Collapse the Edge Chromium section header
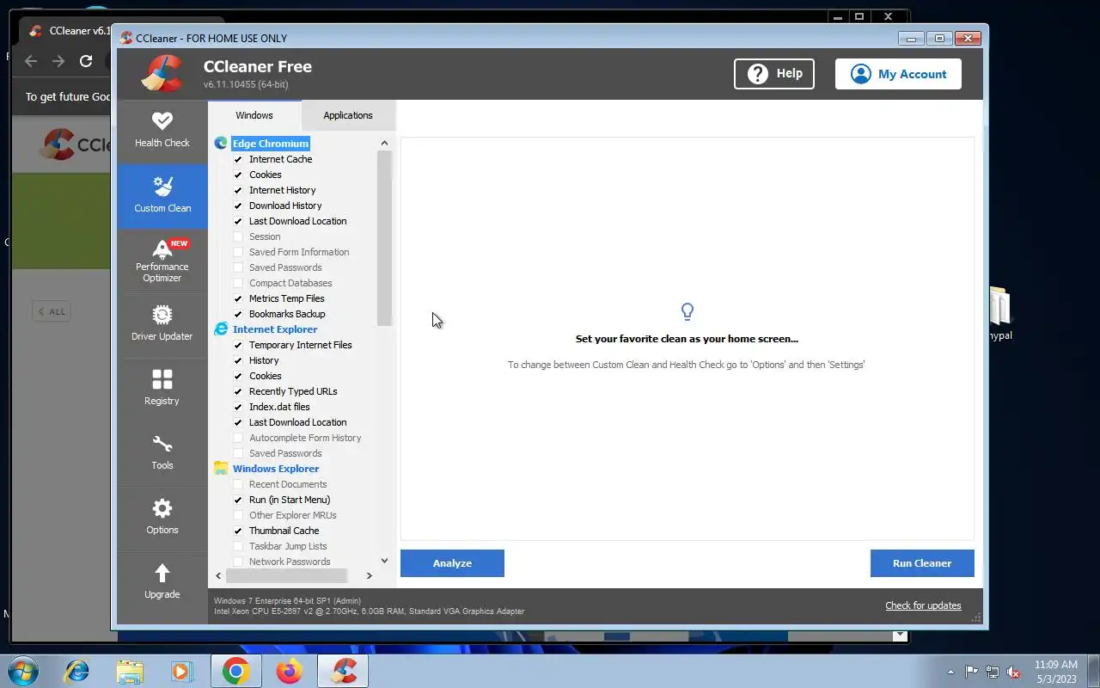Screen dimensions: 1100x688 [271, 144]
